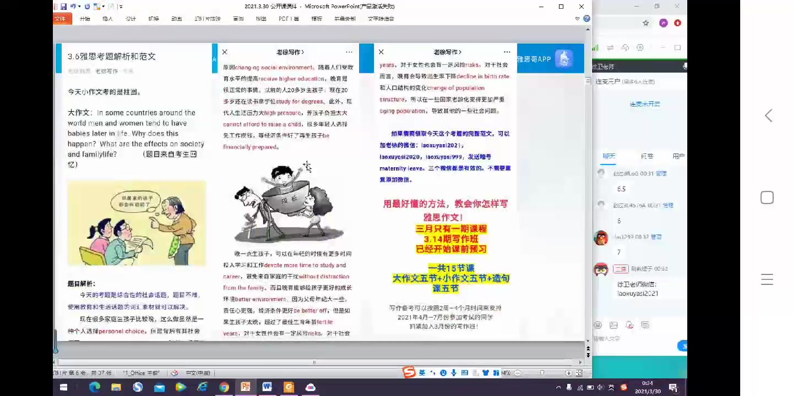
Task: Close the middle 老徐写作 article panel
Action: click(x=225, y=52)
